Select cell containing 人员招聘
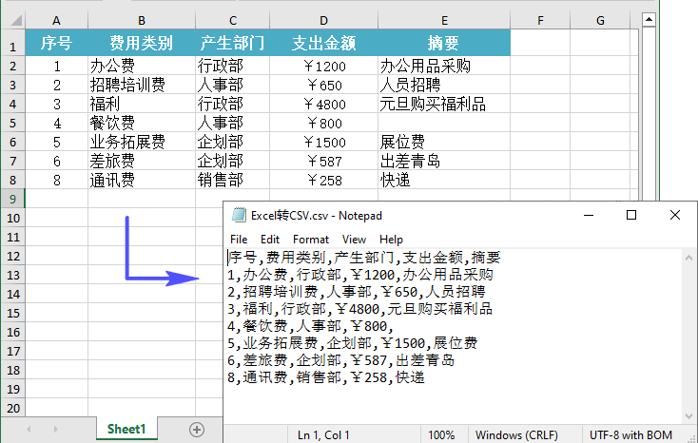Screen dimensions: 698x443 coord(444,85)
